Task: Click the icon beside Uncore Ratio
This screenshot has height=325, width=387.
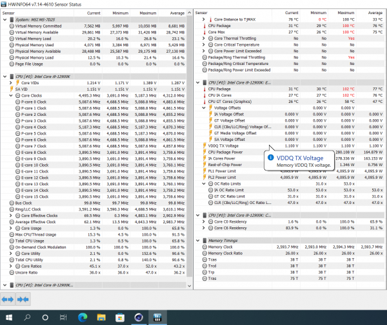Action: (12, 273)
